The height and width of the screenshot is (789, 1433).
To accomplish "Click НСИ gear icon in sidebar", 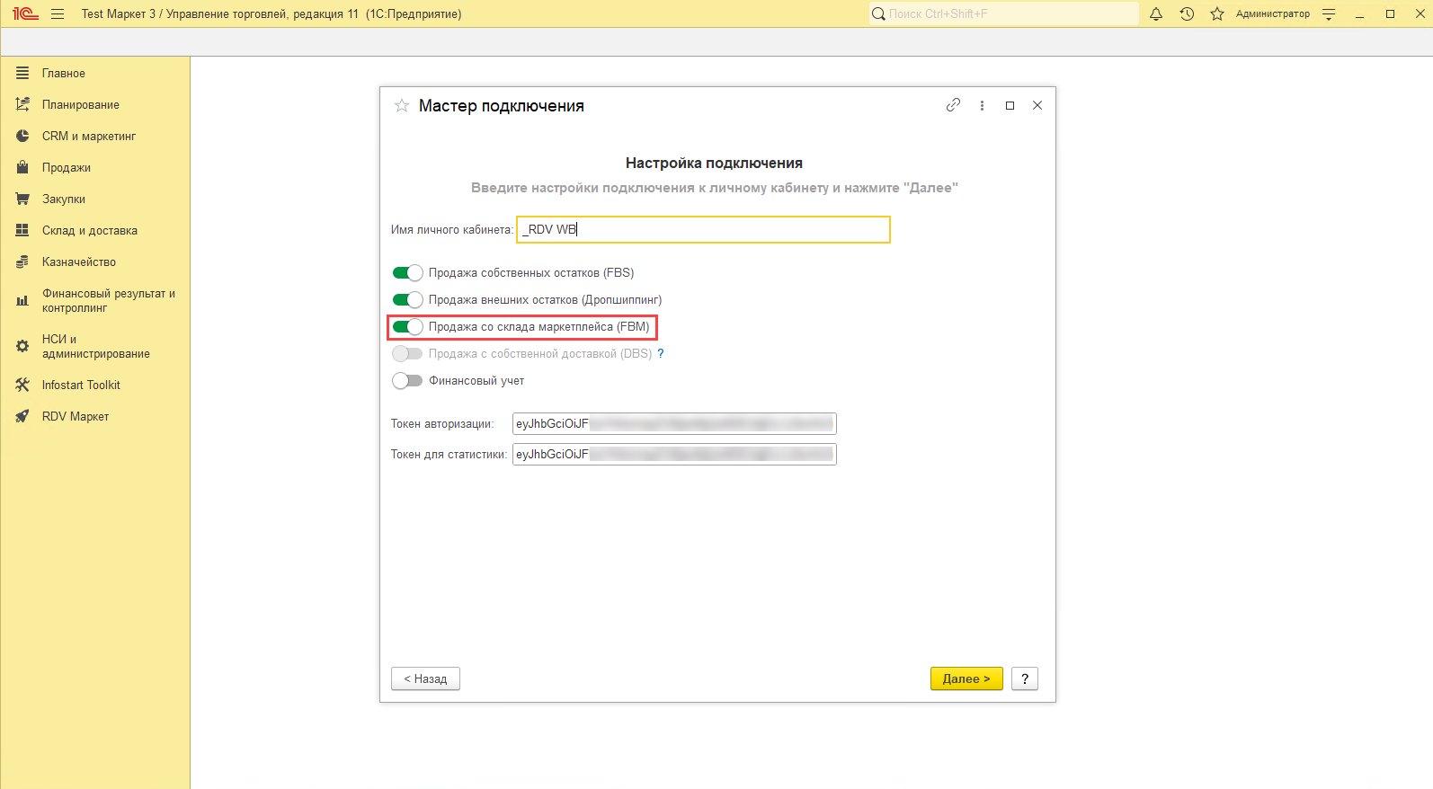I will pyautogui.click(x=22, y=346).
